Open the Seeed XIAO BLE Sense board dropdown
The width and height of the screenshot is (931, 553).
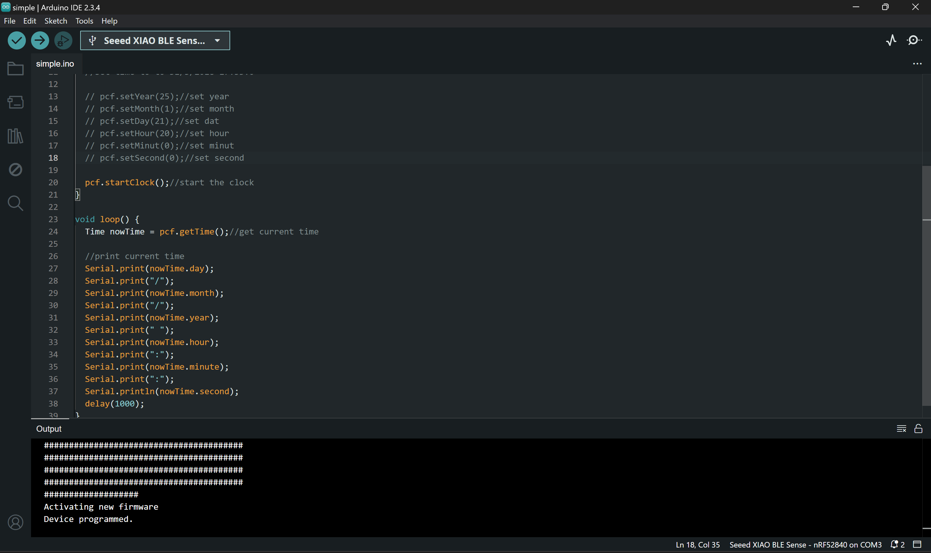[x=155, y=40]
